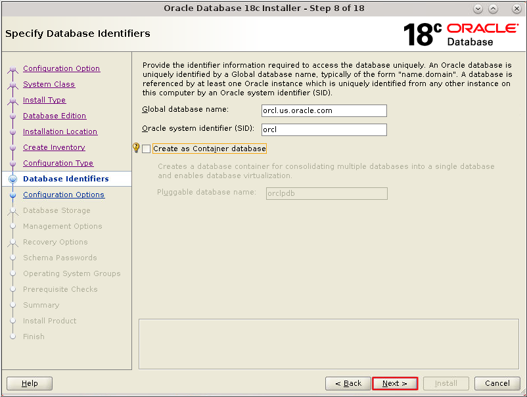
Task: Click the Next button to proceed
Action: click(394, 383)
